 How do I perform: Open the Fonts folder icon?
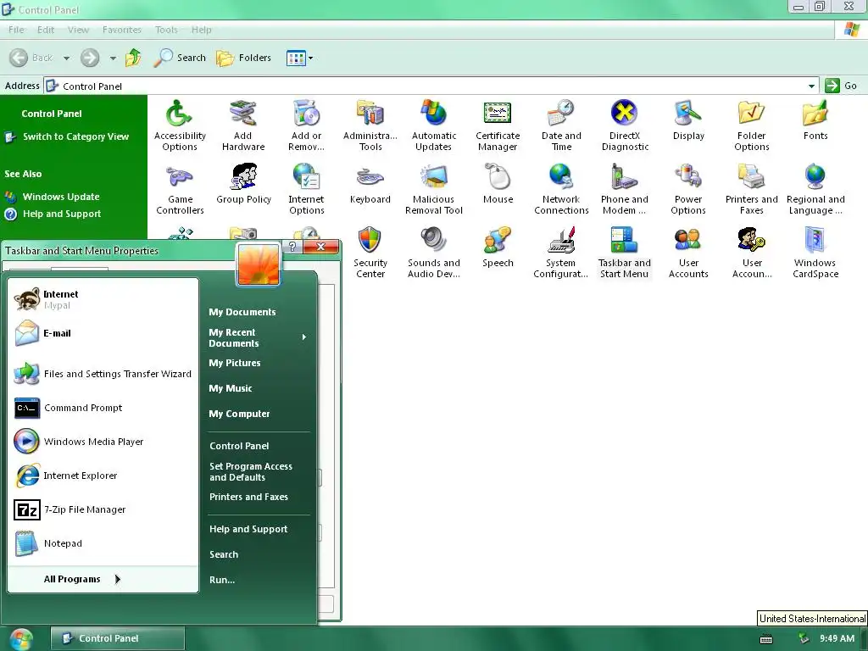(815, 120)
